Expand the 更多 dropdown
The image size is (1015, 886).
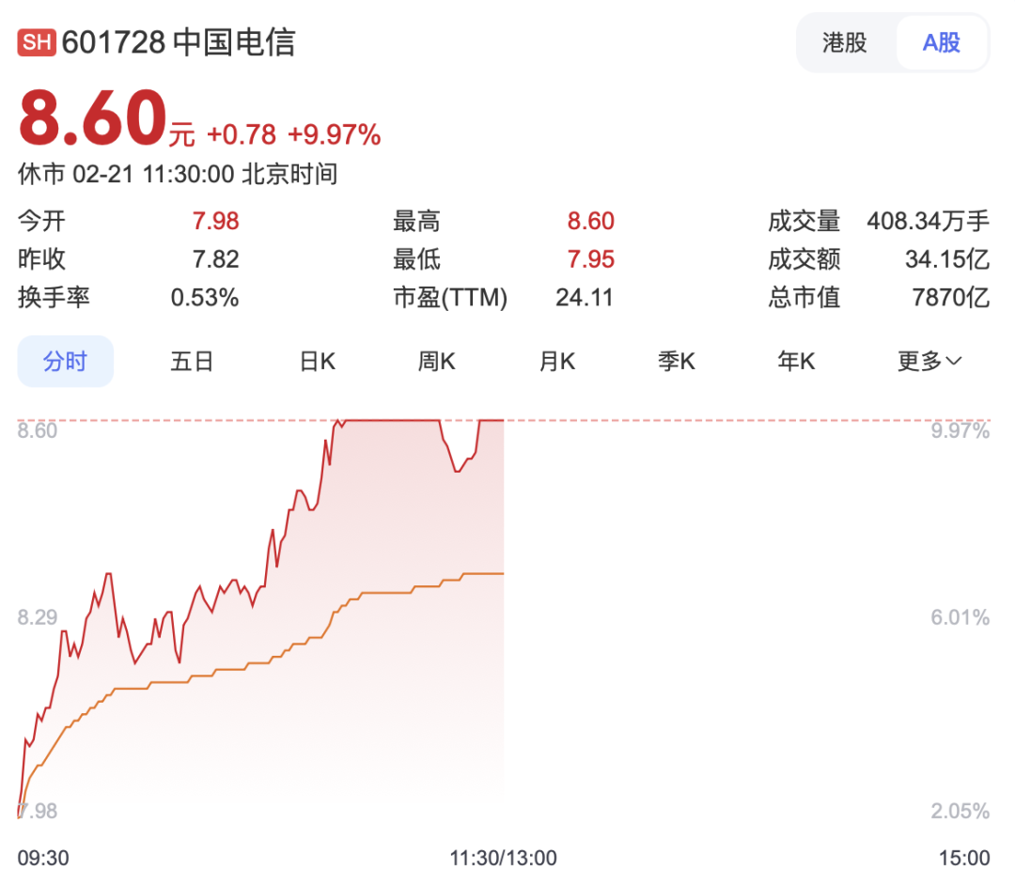(929, 361)
